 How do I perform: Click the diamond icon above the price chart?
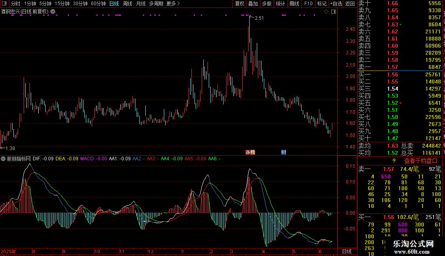click(326, 12)
